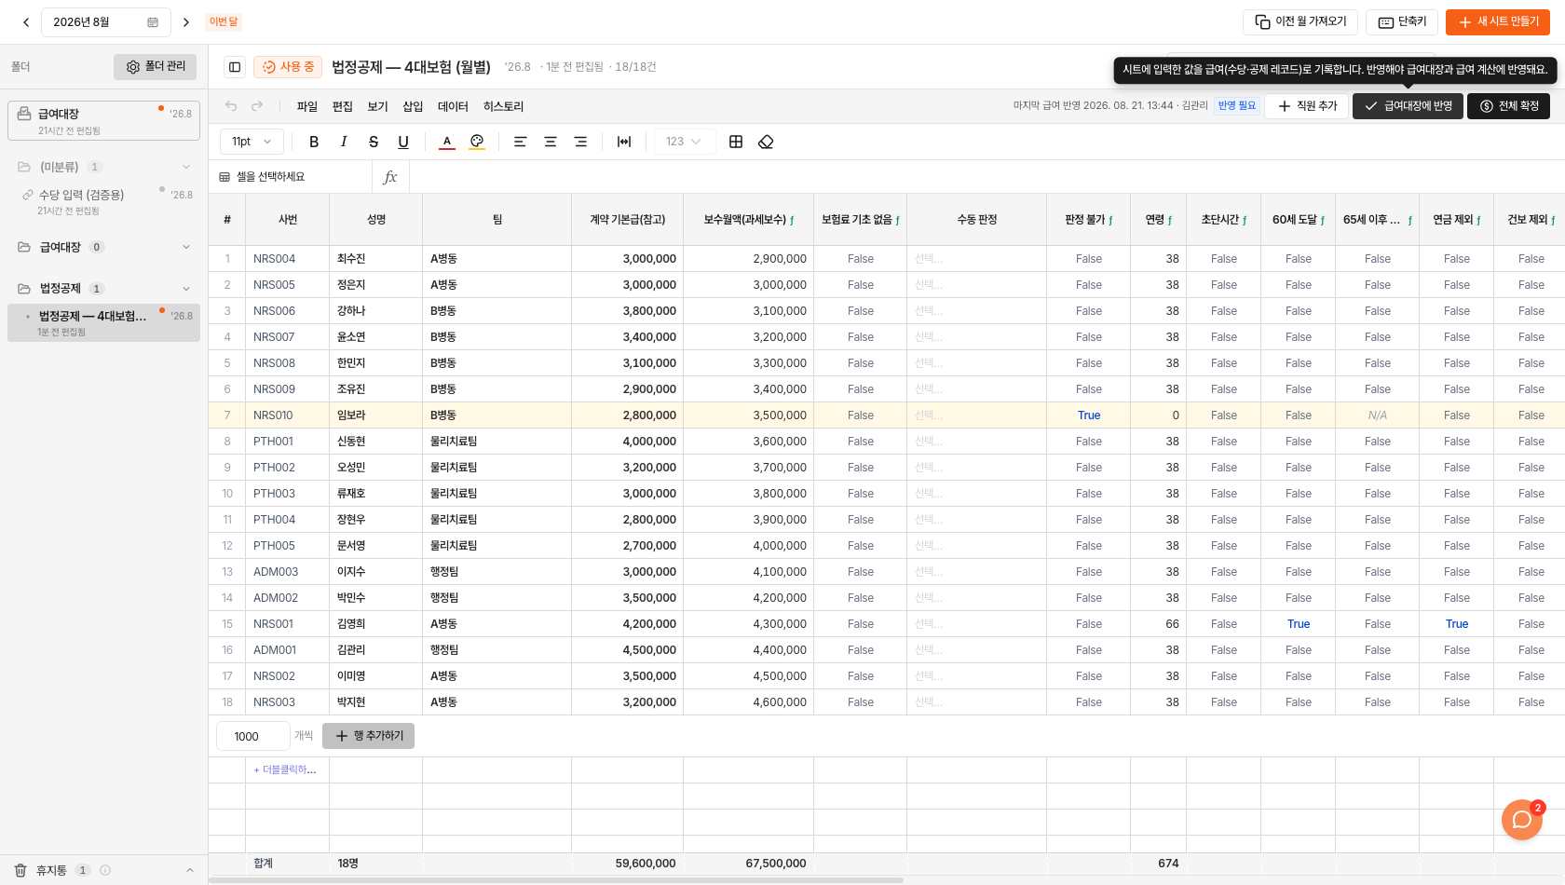This screenshot has height=885, width=1565.
Task: Click 전체 확정 button
Action: 1509,106
